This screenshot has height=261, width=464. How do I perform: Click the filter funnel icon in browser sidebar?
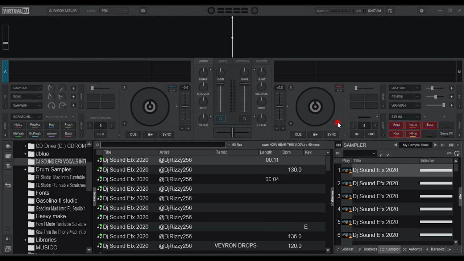point(8,166)
